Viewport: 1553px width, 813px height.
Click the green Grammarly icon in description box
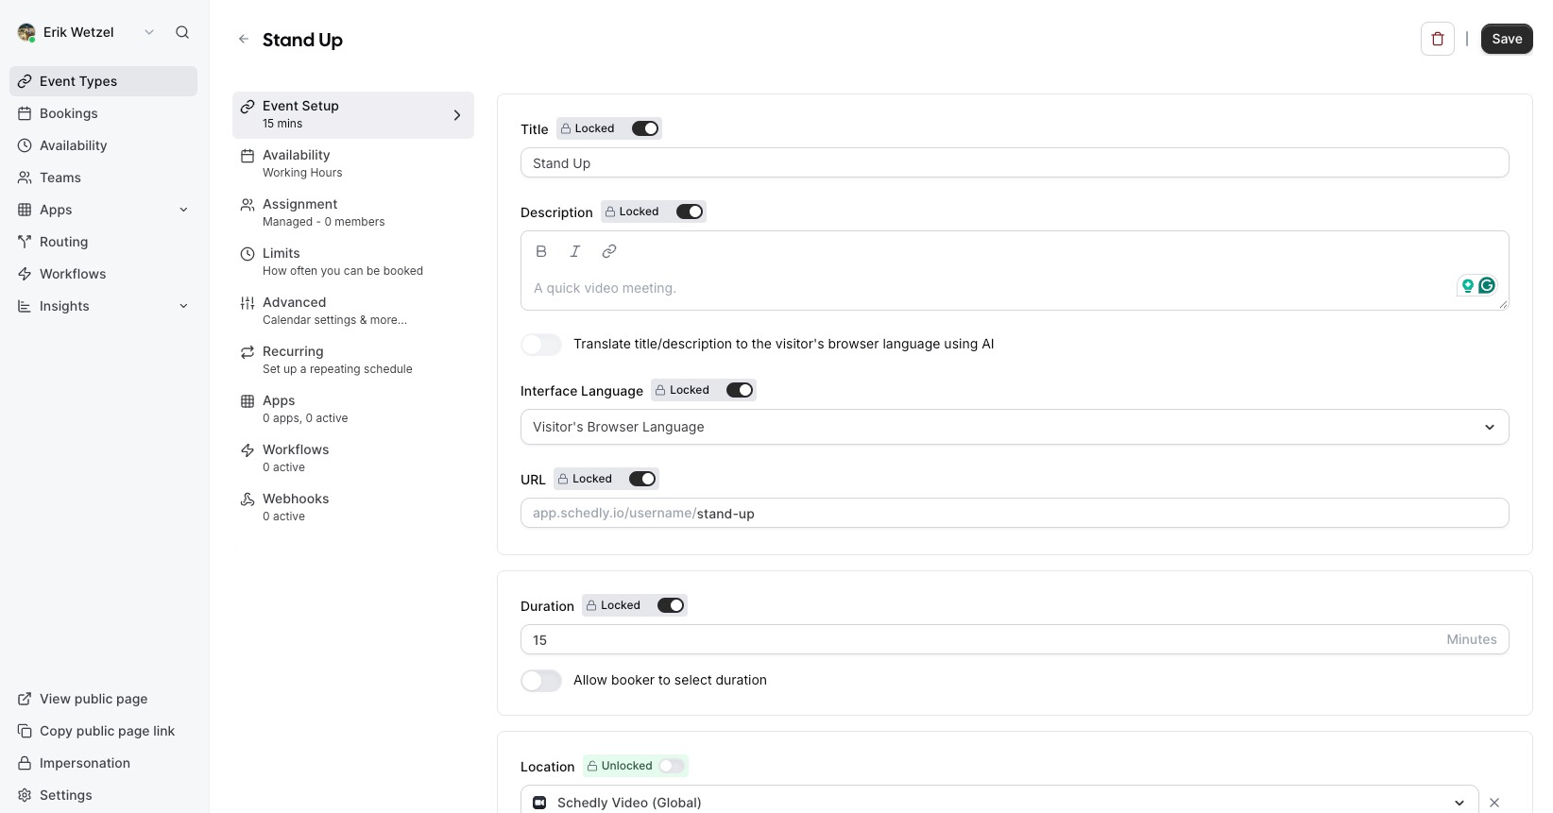(1487, 285)
